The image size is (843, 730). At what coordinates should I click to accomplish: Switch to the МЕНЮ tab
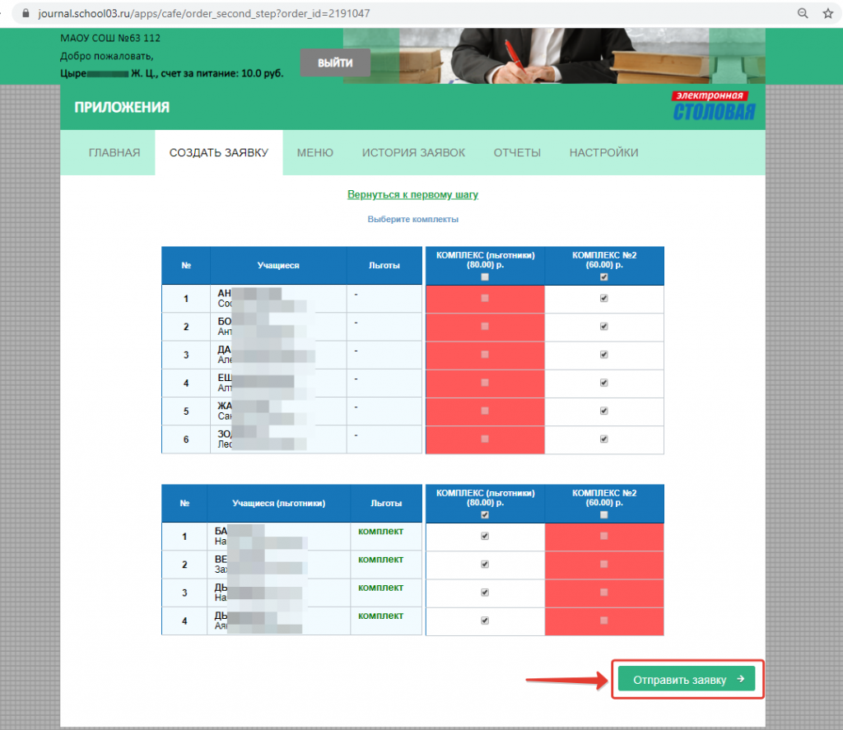coord(314,153)
